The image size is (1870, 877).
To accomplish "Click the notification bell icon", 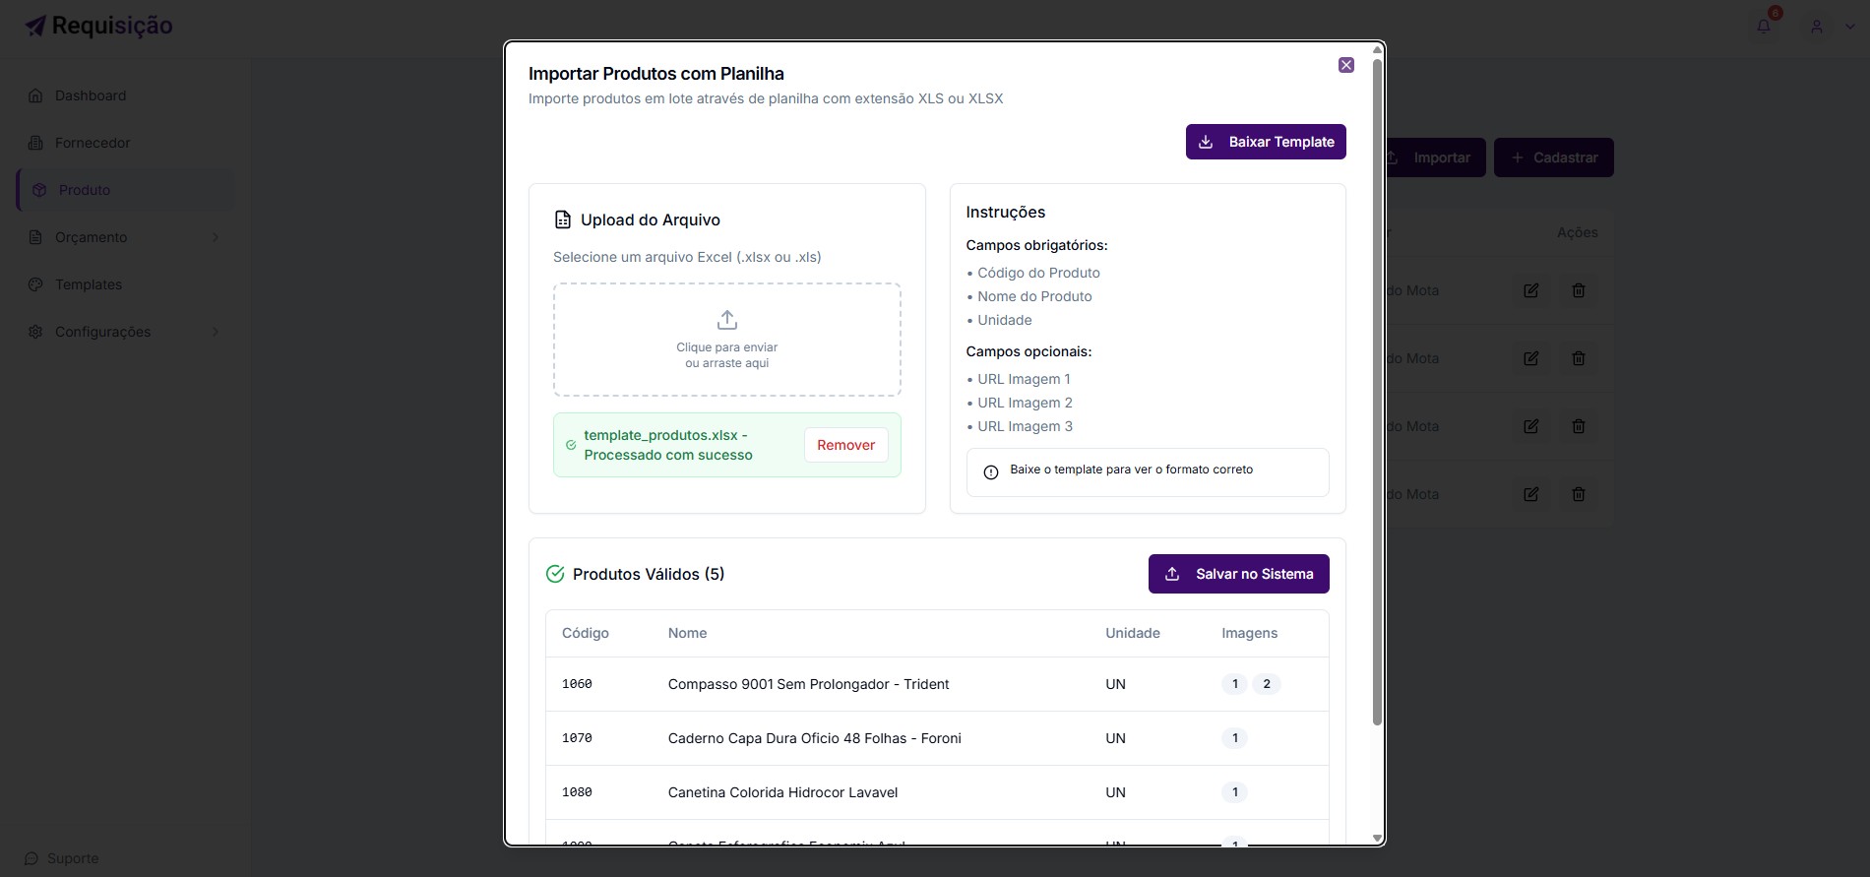I will coord(1764,27).
